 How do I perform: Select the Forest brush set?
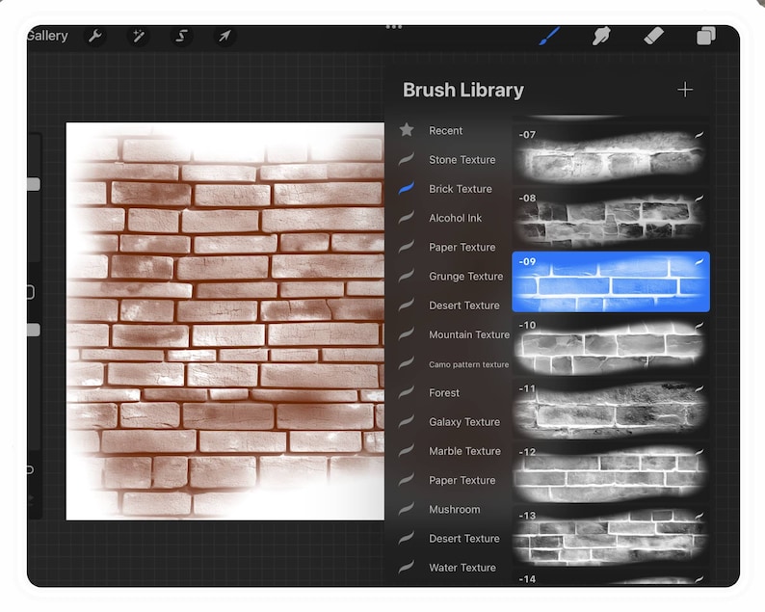446,393
